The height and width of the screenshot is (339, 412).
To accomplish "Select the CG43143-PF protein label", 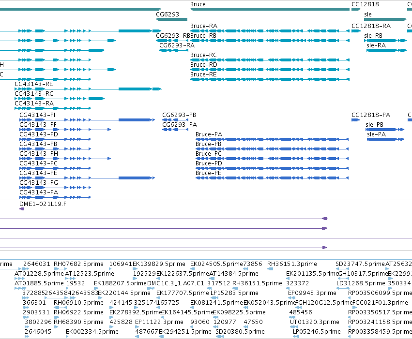I will pos(38,125).
